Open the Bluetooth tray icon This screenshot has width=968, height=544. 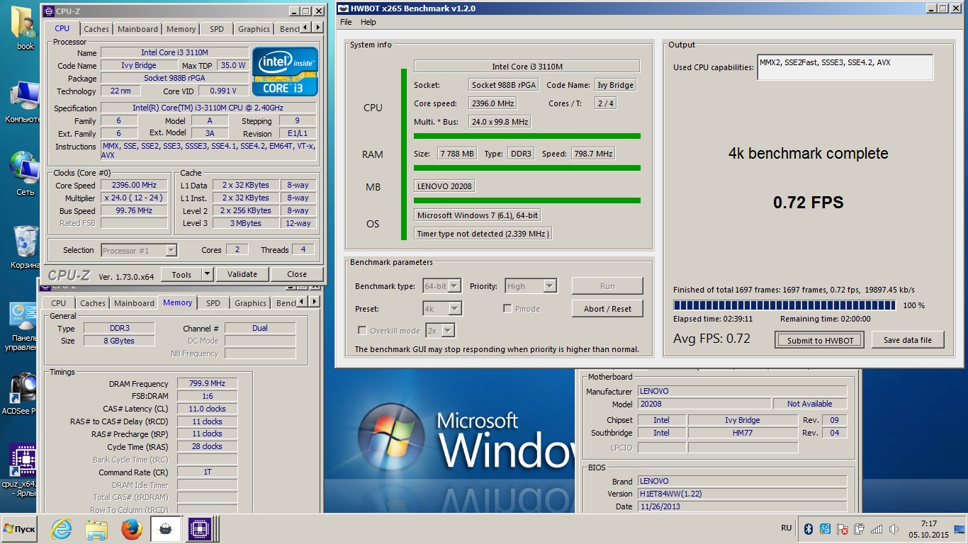point(809,528)
